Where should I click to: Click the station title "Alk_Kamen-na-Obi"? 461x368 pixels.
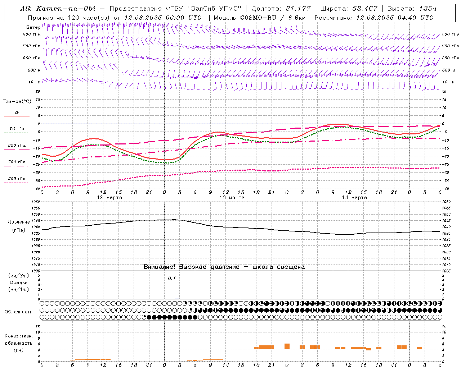point(58,9)
